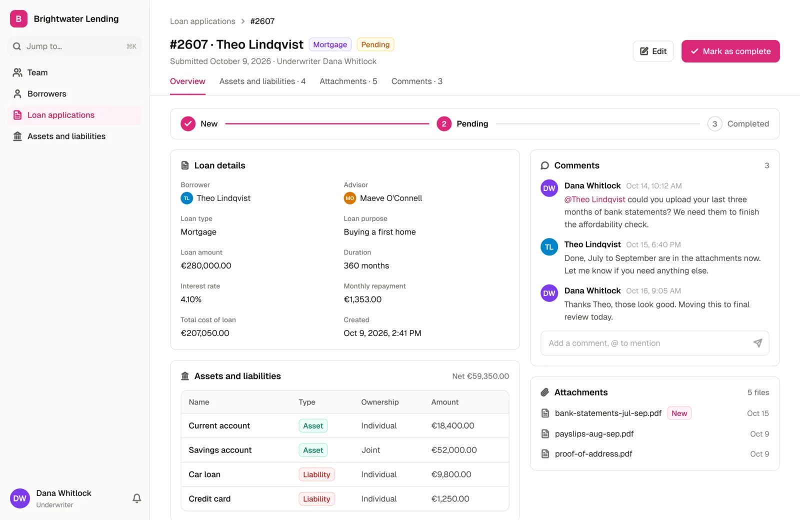The height and width of the screenshot is (520, 800).
Task: Click the Borrowers person icon in sidebar
Action: pyautogui.click(x=17, y=94)
